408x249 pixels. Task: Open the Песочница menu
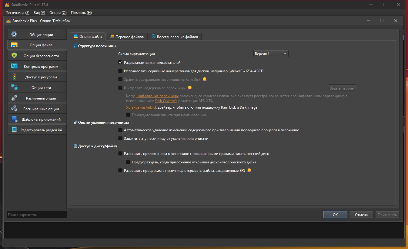click(x=17, y=13)
